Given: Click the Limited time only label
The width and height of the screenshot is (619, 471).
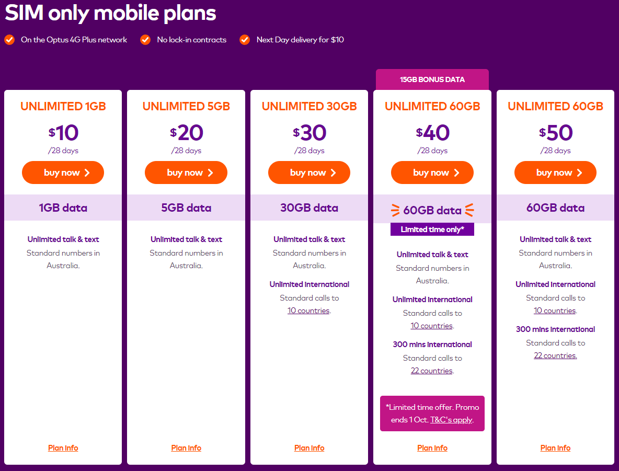Looking at the screenshot, I should click(x=432, y=229).
